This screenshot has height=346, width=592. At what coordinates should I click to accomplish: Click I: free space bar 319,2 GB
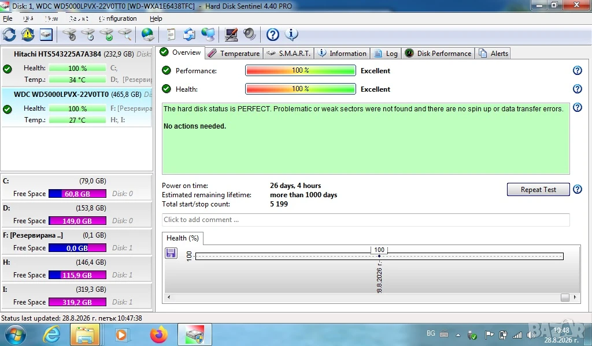(77, 302)
